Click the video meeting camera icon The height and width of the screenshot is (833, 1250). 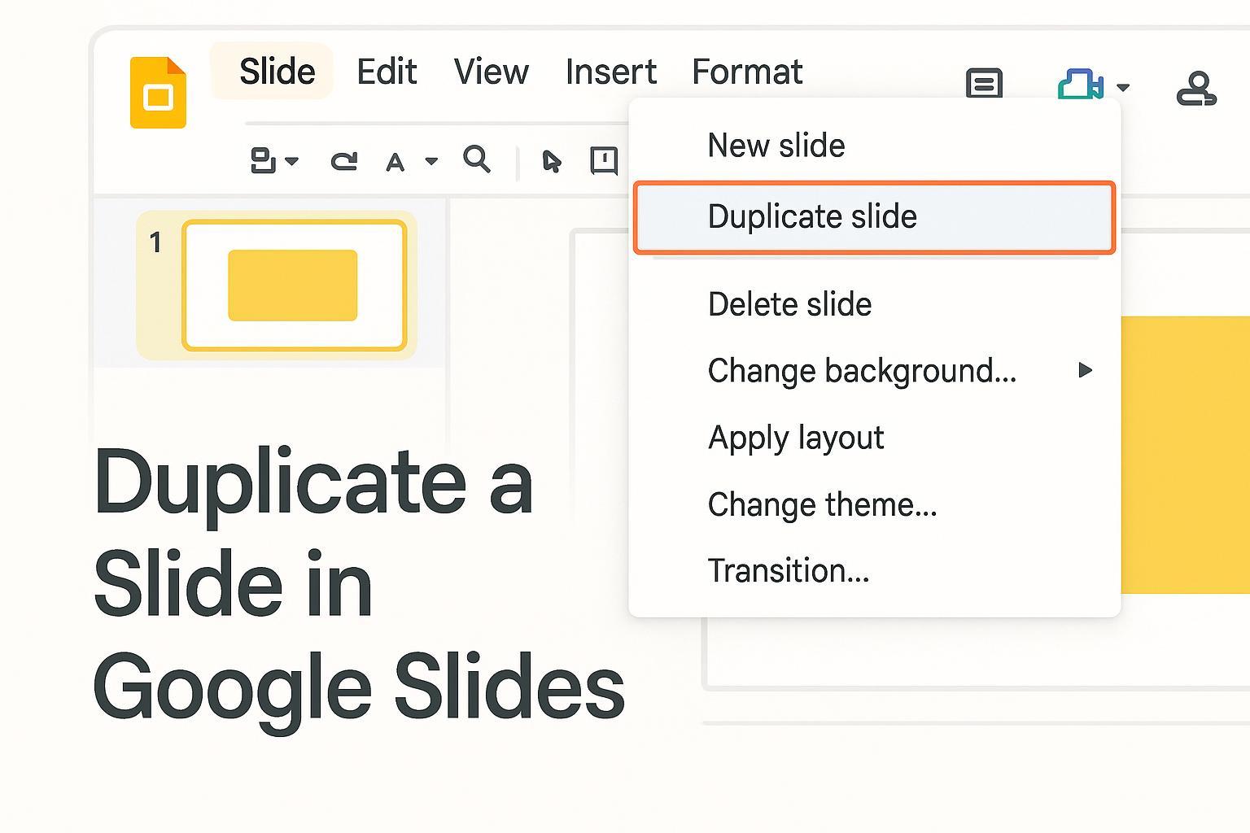click(x=1080, y=85)
